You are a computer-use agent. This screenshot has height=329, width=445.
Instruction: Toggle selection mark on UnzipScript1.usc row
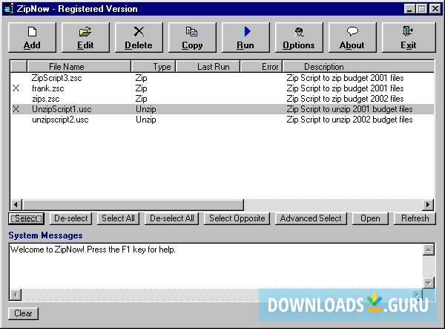pyautogui.click(x=16, y=109)
